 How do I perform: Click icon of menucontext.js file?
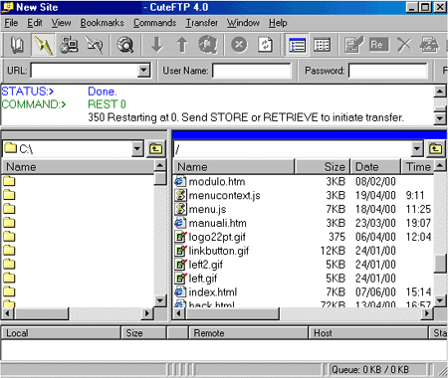180,195
